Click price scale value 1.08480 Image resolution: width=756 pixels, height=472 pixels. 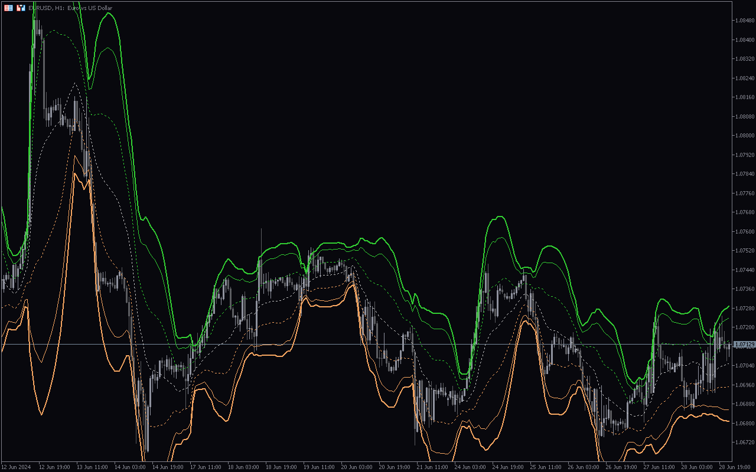pos(744,20)
